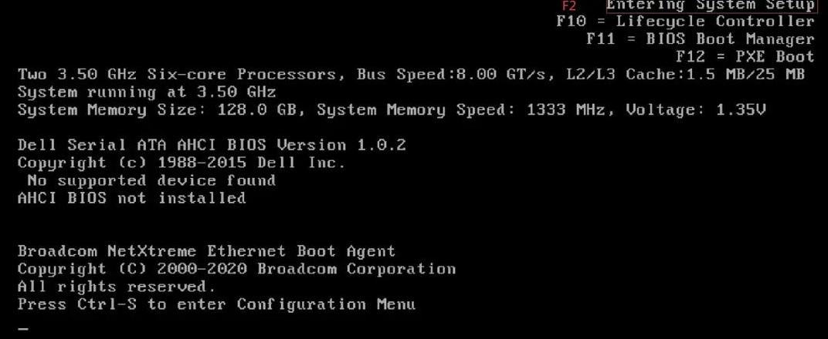This screenshot has width=828, height=339.
Task: Click the Ctrl-S Configuration Menu prompt
Action: (216, 304)
